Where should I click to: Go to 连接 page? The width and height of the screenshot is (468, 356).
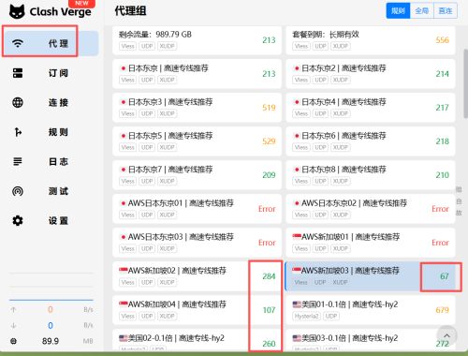click(51, 102)
